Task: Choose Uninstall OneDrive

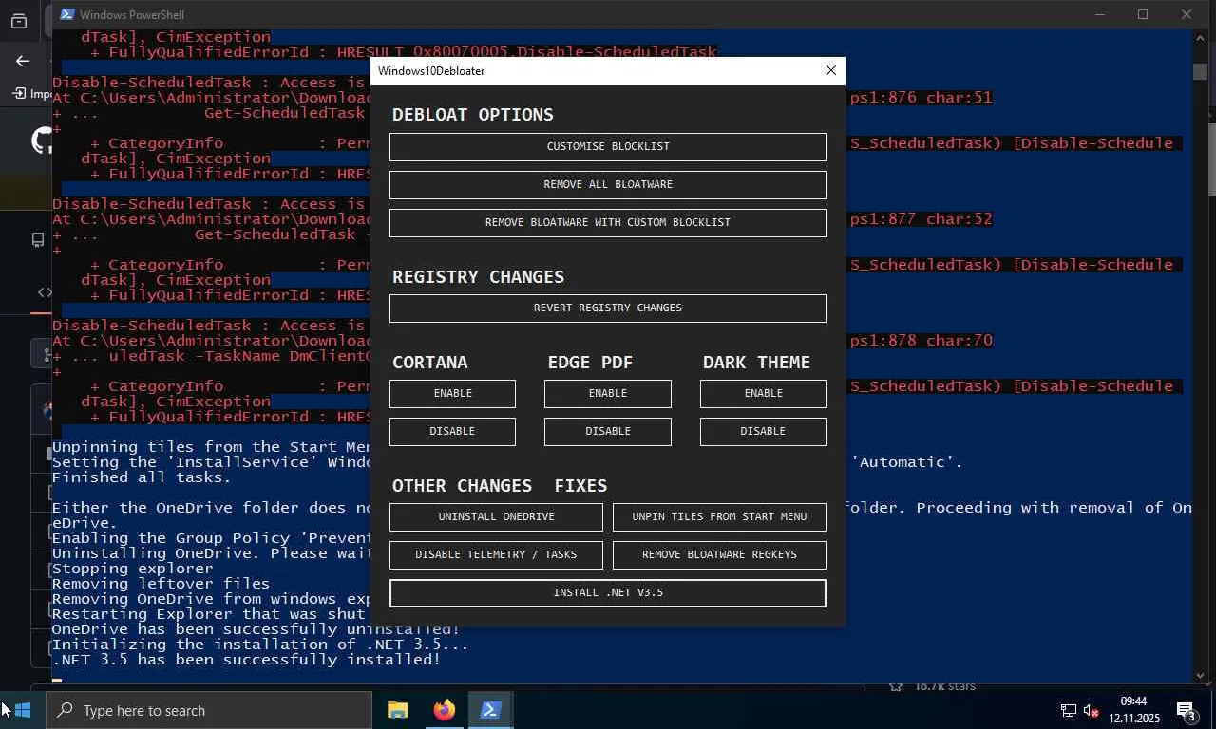Action: click(x=496, y=516)
